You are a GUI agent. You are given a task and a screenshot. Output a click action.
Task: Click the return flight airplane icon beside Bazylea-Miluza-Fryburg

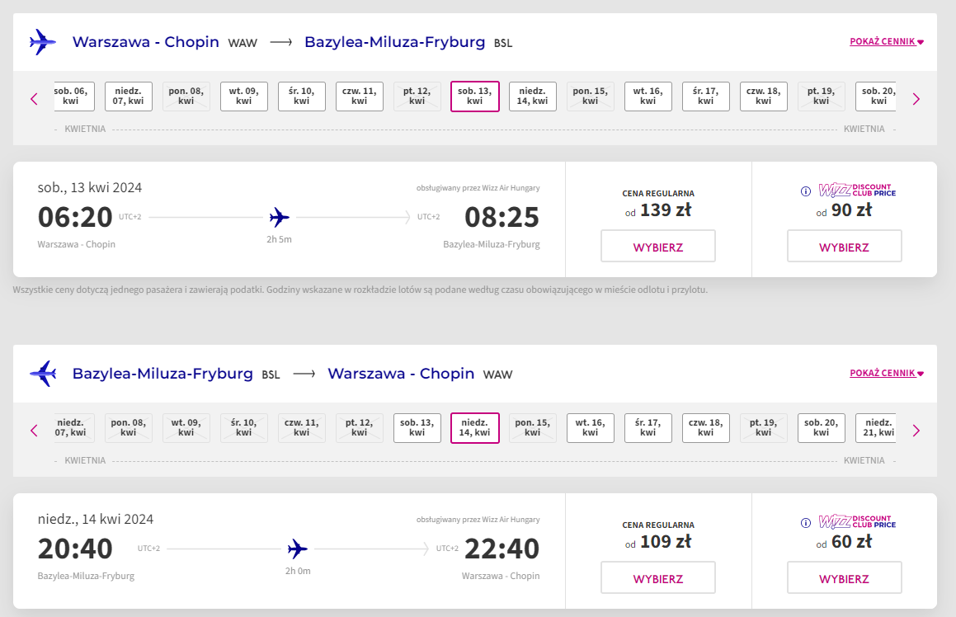[x=43, y=373]
